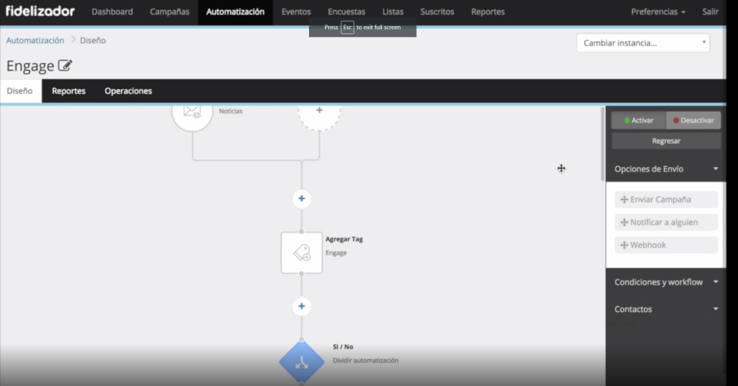Select the Noticias email node icon
Image resolution: width=738 pixels, height=386 pixels.
click(192, 112)
